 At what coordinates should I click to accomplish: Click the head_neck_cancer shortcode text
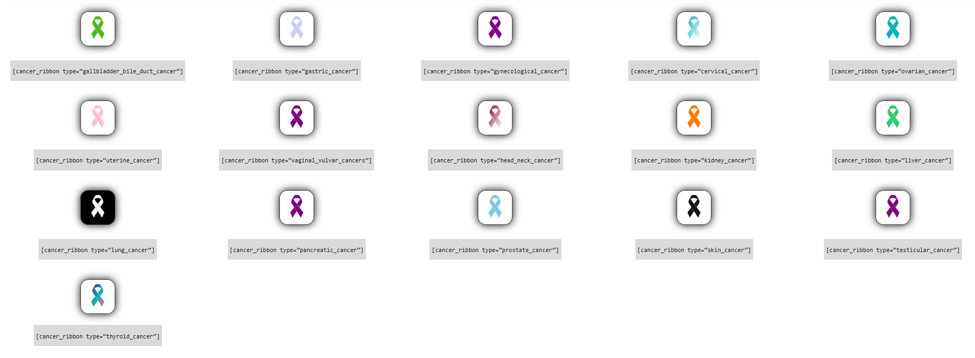pos(495,160)
